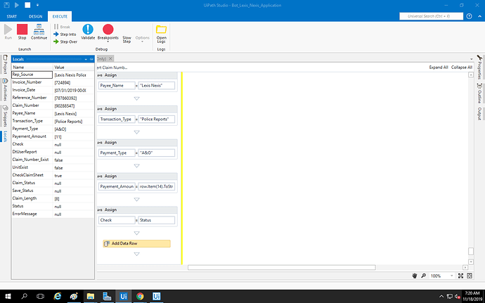Open the Properties side panel
The width and height of the screenshot is (485, 303).
coord(479,67)
